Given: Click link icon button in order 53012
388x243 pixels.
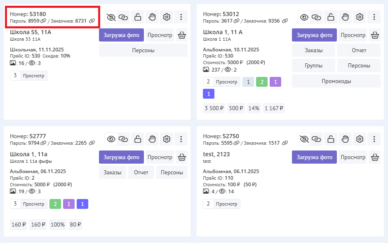Looking at the screenshot, I should 316,17.
